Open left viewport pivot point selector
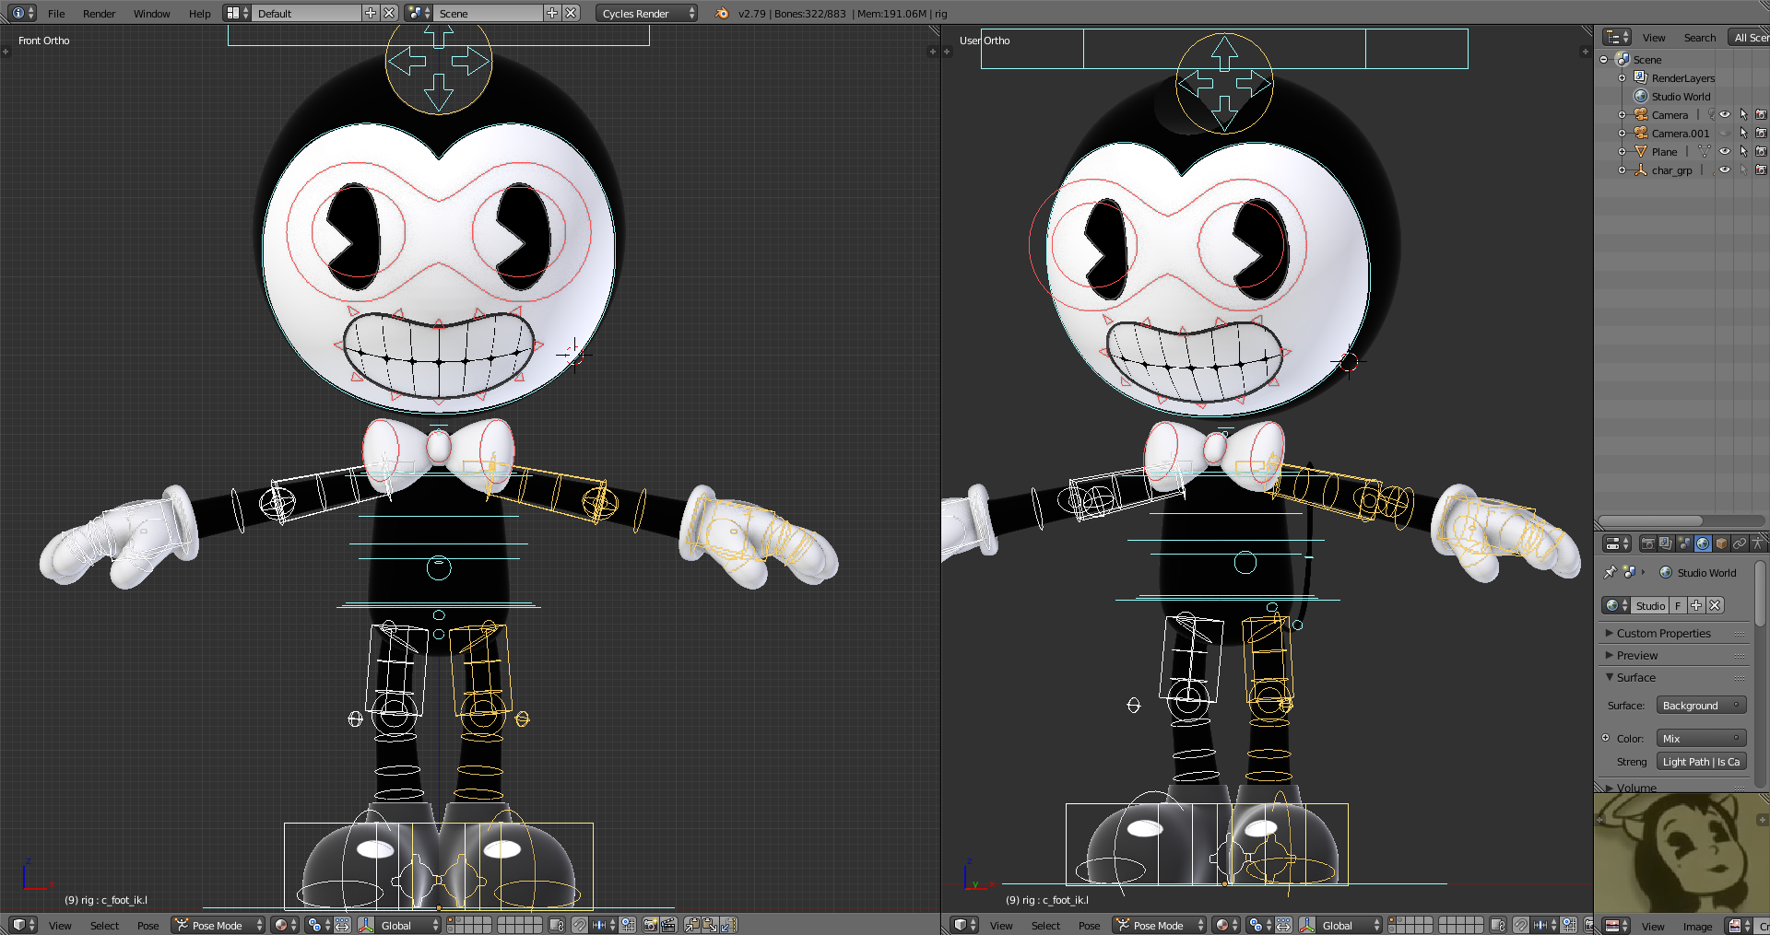The image size is (1770, 935). click(319, 926)
